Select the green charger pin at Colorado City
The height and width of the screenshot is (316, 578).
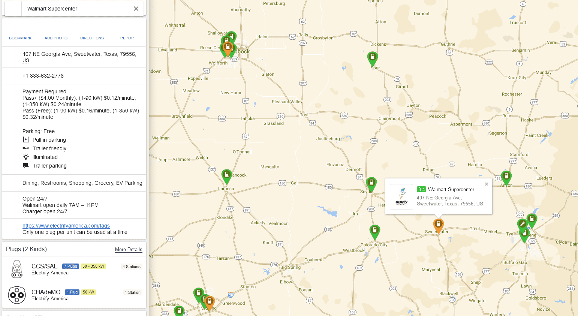coord(375,231)
